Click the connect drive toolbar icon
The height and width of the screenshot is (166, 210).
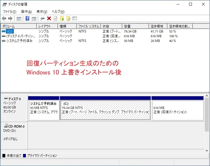pyautogui.click(x=42, y=19)
